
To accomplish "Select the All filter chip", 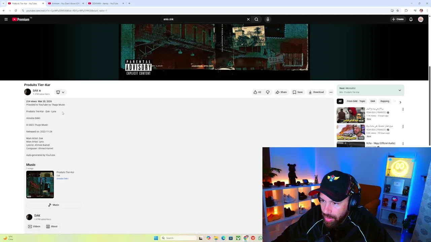I will coord(340,101).
